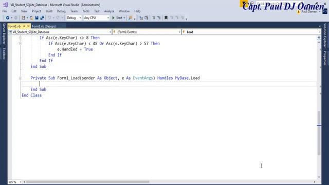Click the Save All icon
This screenshot has height=185, width=329.
pyautogui.click(x=42, y=18)
